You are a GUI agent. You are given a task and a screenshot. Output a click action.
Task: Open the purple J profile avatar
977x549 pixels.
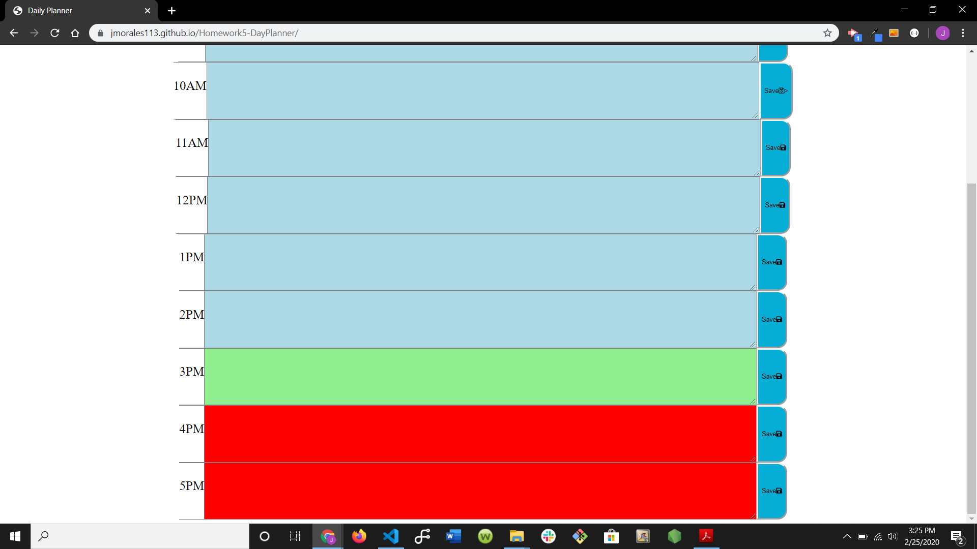point(942,33)
